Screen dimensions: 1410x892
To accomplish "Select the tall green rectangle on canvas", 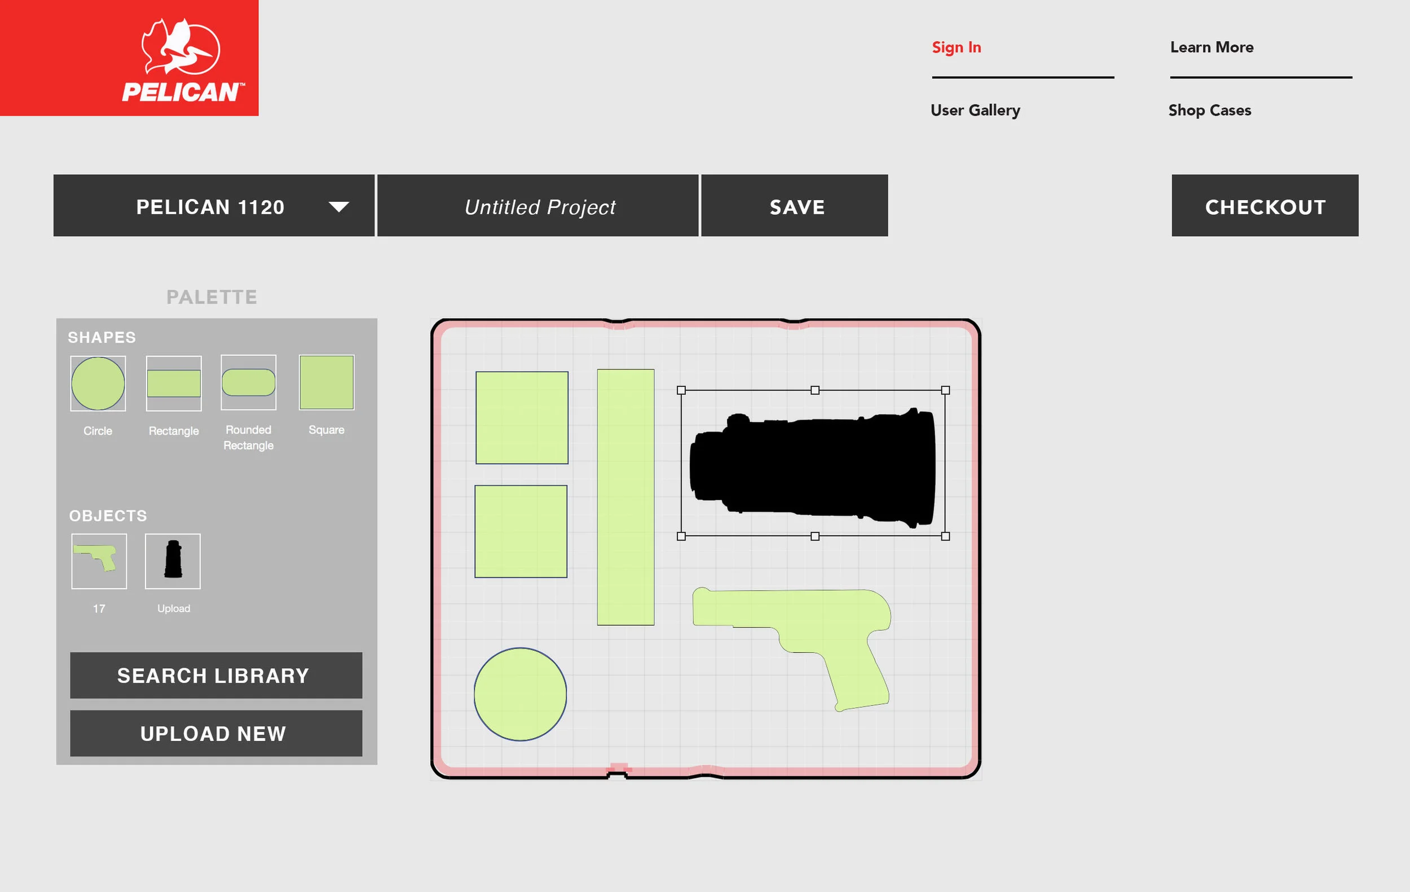I will (625, 497).
